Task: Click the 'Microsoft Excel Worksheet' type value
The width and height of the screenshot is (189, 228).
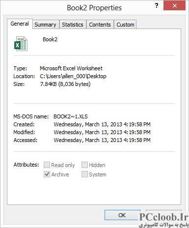Action: tap(71, 68)
